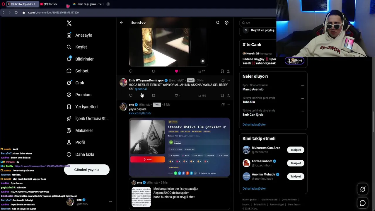Click the Gönderi yayınla button
The image size is (375, 211).
[87, 170]
